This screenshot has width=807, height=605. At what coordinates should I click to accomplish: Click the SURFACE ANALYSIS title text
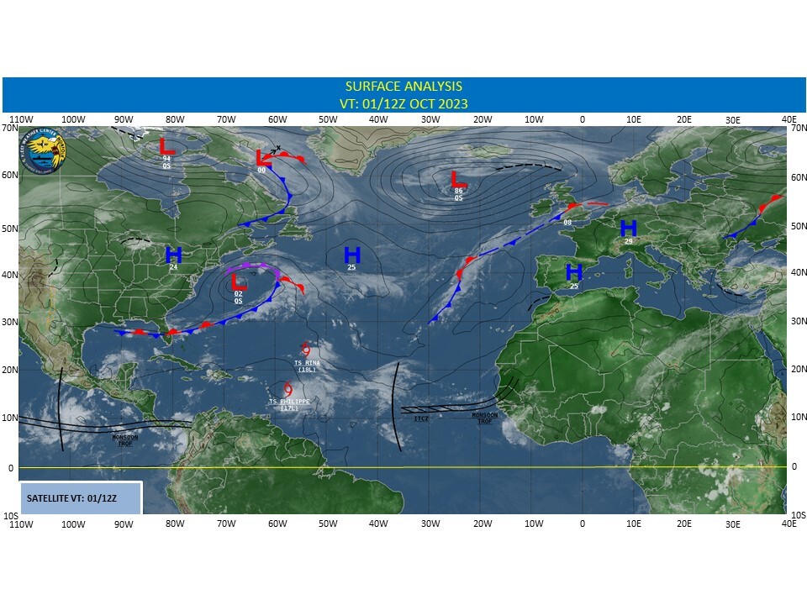pyautogui.click(x=403, y=87)
